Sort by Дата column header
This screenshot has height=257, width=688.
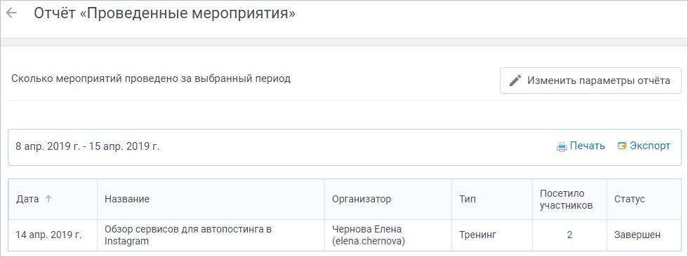(27, 199)
